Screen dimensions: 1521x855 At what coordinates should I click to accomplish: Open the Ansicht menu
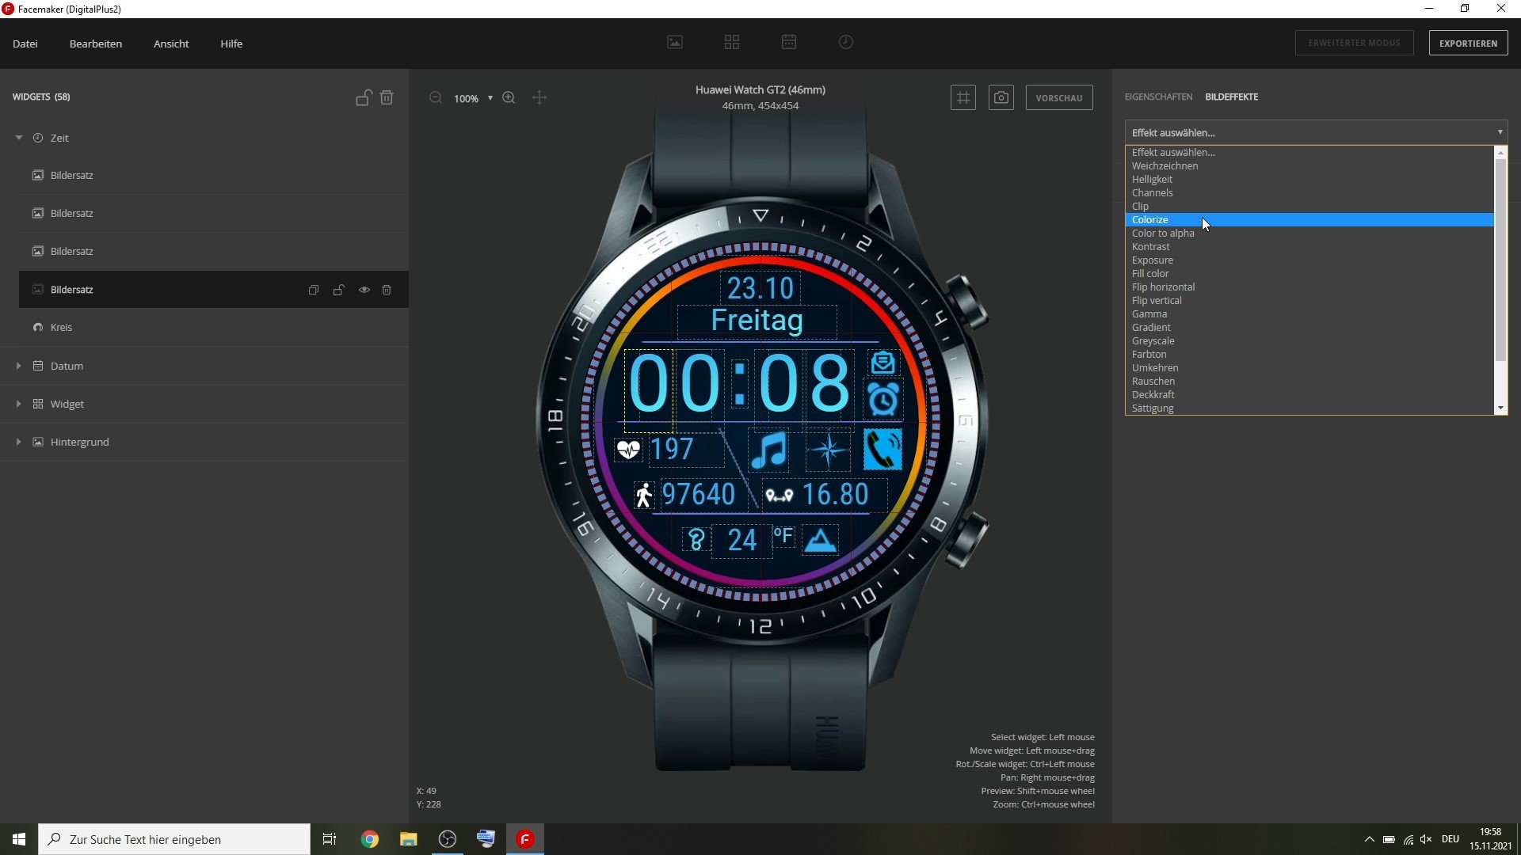pos(171,44)
